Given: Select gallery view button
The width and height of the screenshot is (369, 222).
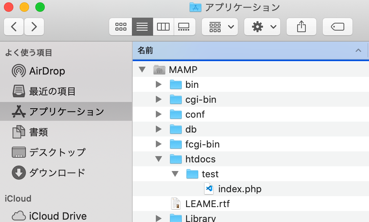Looking at the screenshot, I should 184,27.
